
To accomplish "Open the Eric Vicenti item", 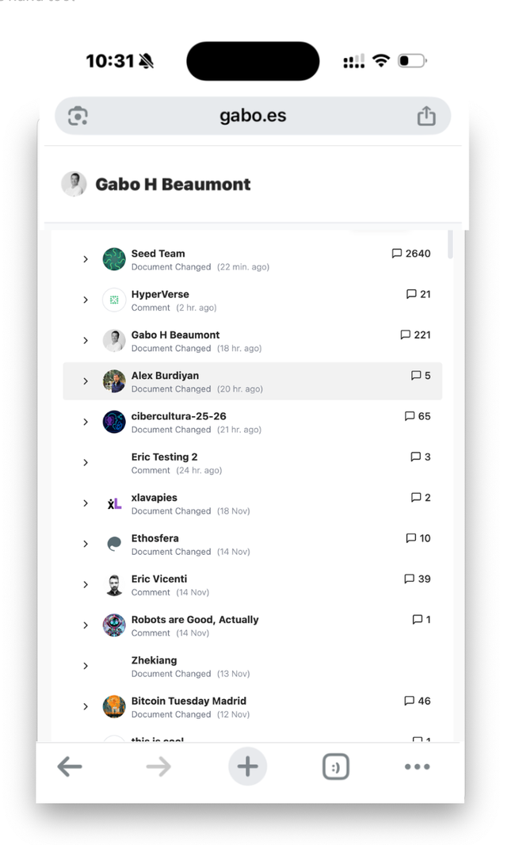I will (159, 579).
